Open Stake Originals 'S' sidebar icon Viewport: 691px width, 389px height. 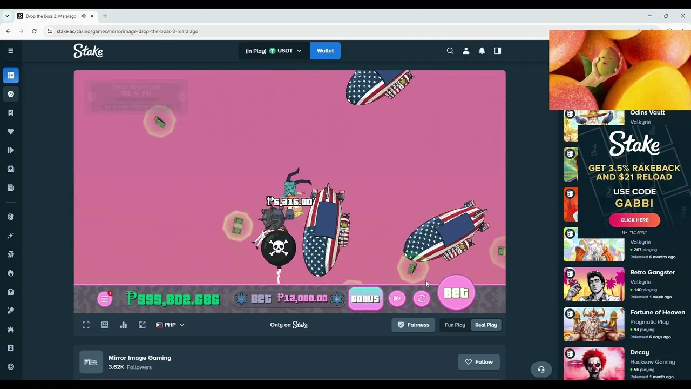(x=10, y=217)
